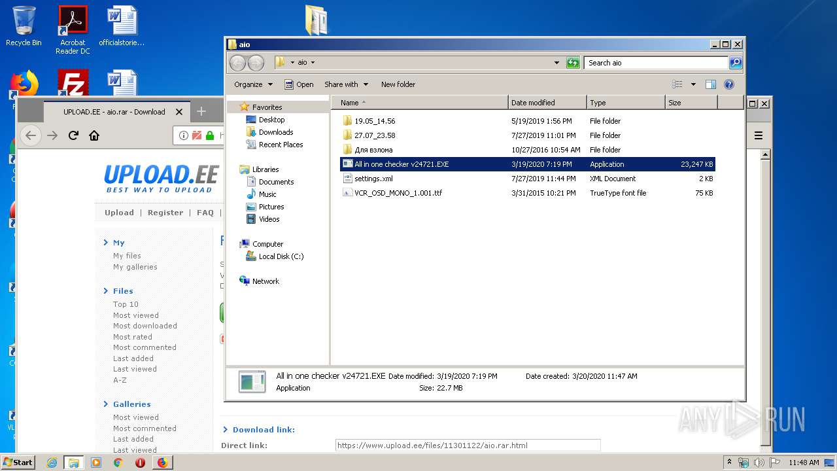Open the change view icon in Explorer
This screenshot has width=837, height=471.
[677, 84]
